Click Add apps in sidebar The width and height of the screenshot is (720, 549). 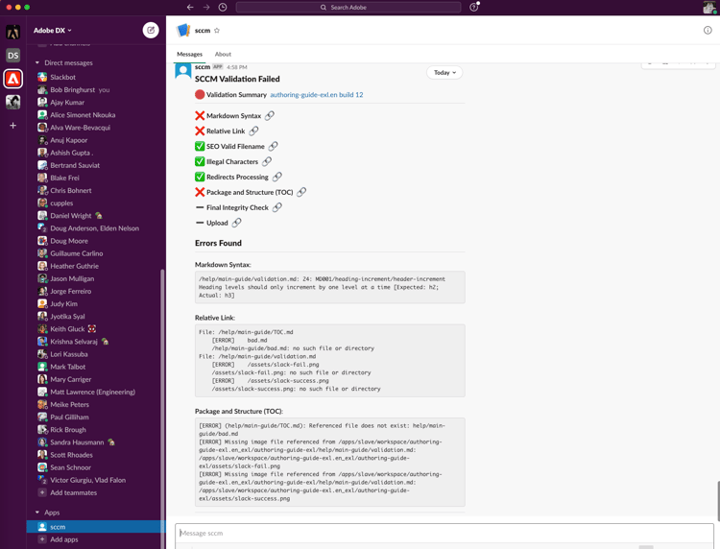coord(63,539)
